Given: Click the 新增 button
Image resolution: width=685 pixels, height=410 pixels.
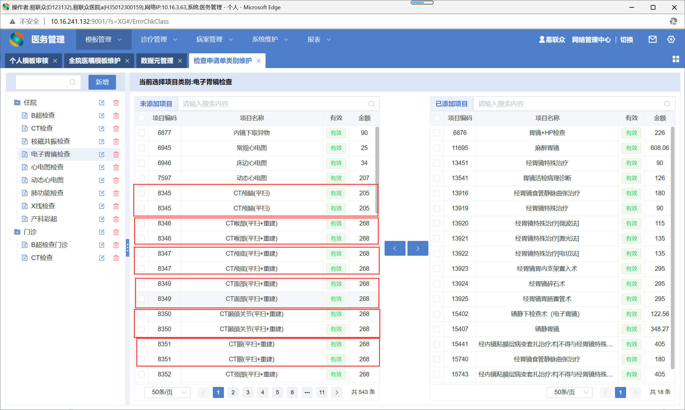Looking at the screenshot, I should pos(102,82).
